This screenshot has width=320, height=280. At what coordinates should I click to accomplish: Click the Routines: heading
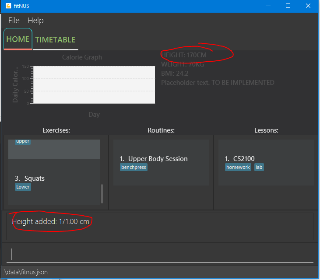161,130
